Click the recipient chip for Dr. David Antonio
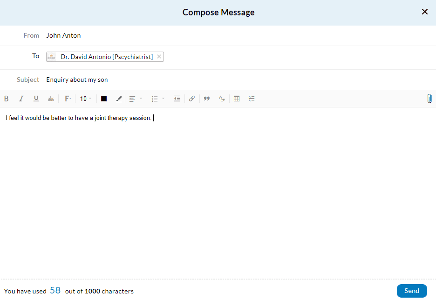436x306 pixels. (105, 56)
